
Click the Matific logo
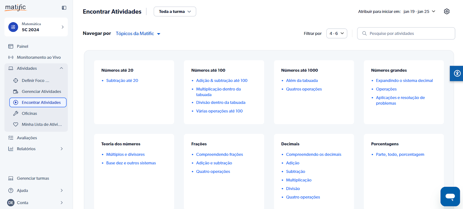16,7
